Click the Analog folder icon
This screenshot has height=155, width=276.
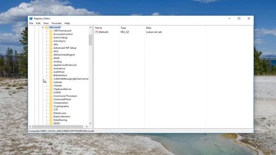(x=51, y=62)
